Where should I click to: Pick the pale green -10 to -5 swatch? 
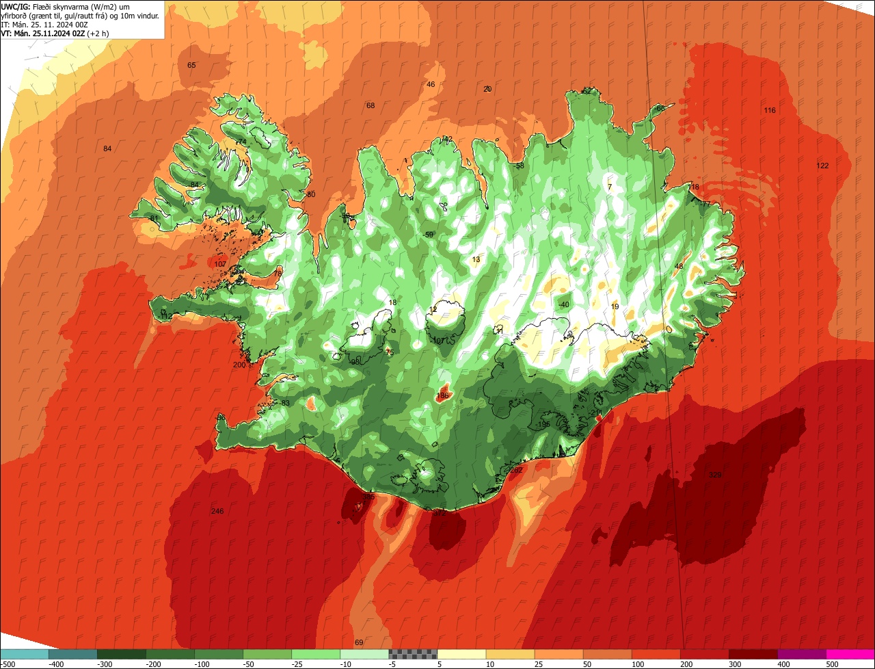364,654
